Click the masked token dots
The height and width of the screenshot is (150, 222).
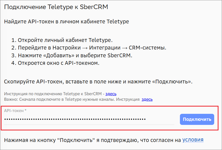click(x=75, y=119)
